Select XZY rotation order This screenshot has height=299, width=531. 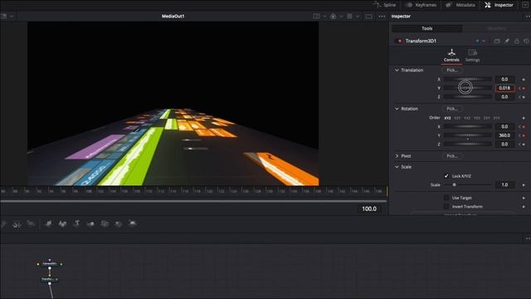[457, 118]
